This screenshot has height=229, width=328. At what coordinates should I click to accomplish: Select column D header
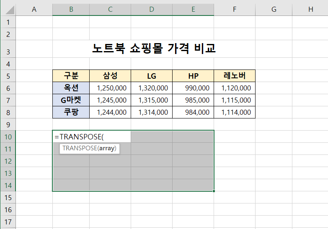pyautogui.click(x=152, y=9)
